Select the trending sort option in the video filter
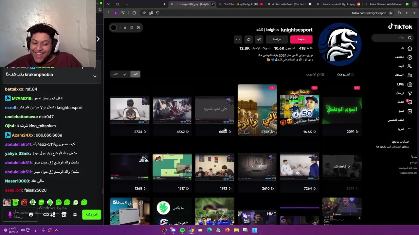The height and width of the screenshot is (235, 419). click(125, 74)
